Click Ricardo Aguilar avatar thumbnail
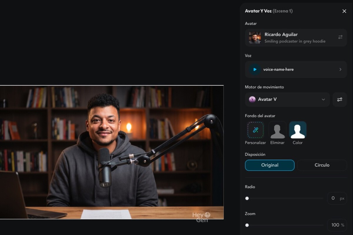 click(x=255, y=38)
